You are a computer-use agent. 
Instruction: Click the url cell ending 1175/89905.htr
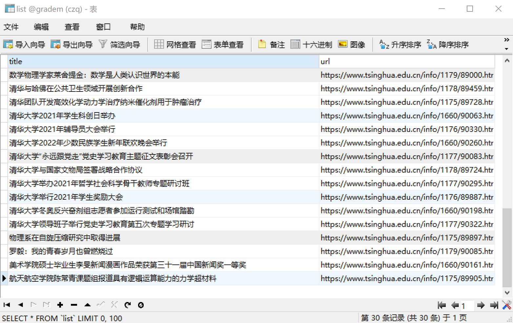(407, 278)
